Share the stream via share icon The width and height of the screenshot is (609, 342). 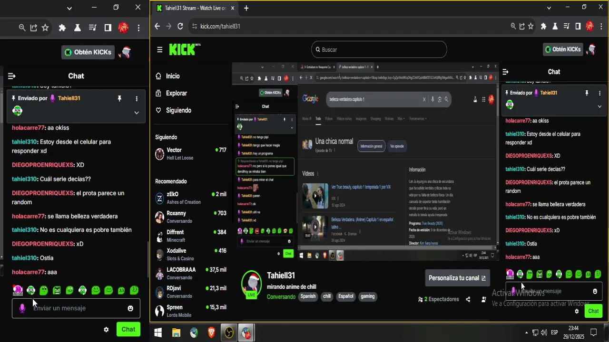coord(468,299)
